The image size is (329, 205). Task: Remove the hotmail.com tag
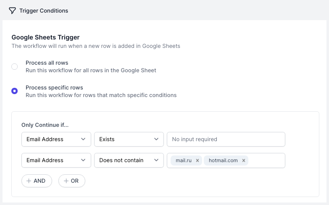click(x=244, y=160)
